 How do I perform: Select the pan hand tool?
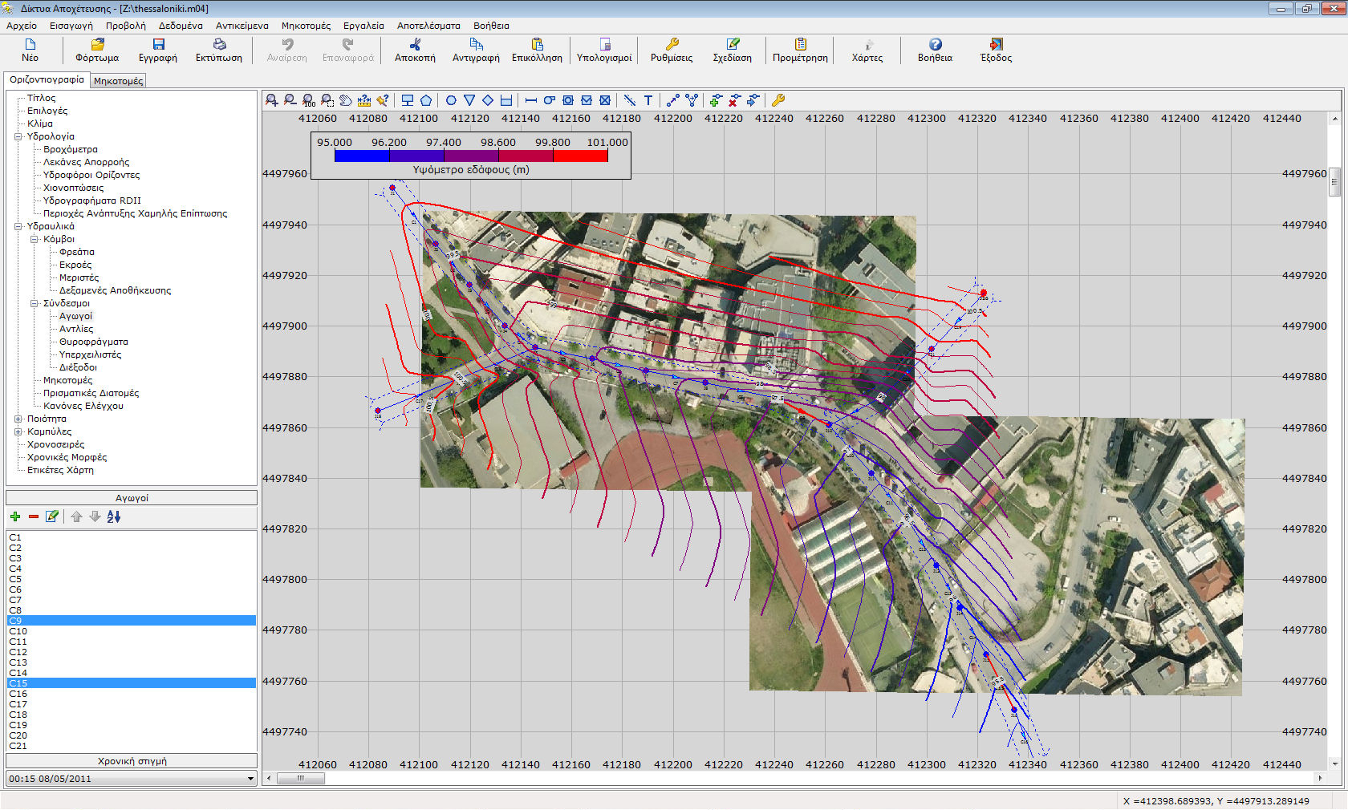click(x=346, y=100)
